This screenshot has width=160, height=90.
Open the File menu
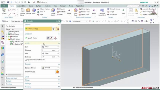click(x=4, y=6)
